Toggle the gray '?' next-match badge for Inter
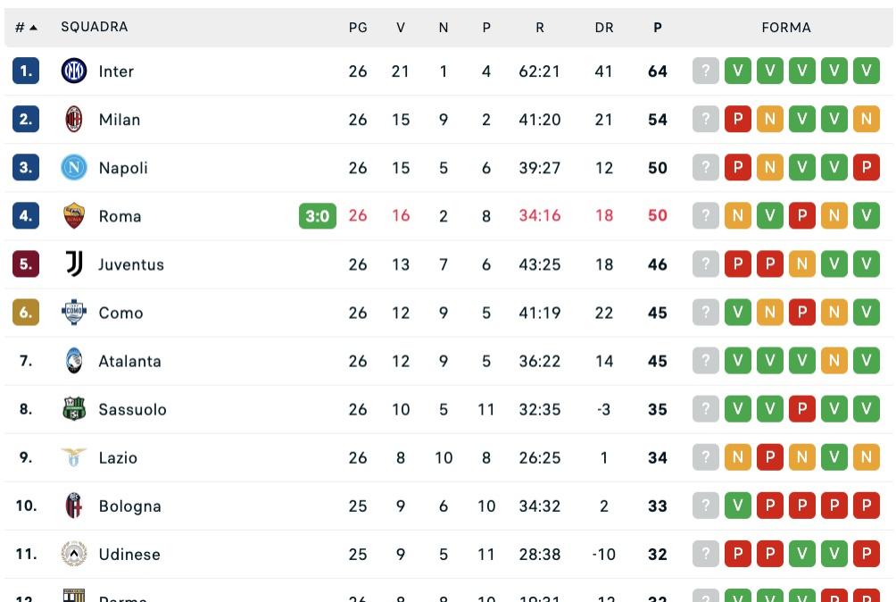The image size is (896, 602). coord(706,71)
